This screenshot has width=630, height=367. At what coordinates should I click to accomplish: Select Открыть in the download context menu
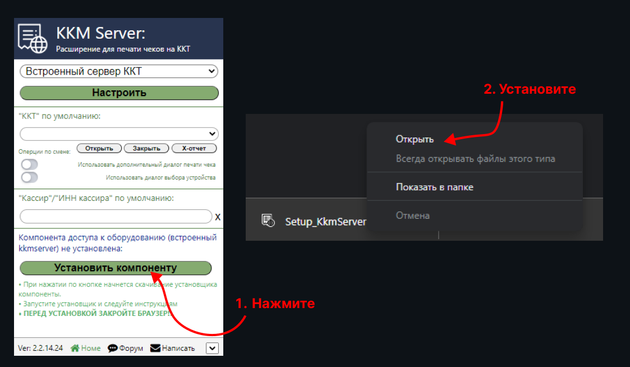pos(415,139)
